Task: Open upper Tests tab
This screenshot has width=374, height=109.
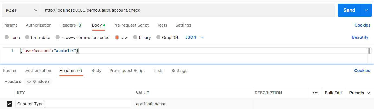Action: pyautogui.click(x=162, y=25)
